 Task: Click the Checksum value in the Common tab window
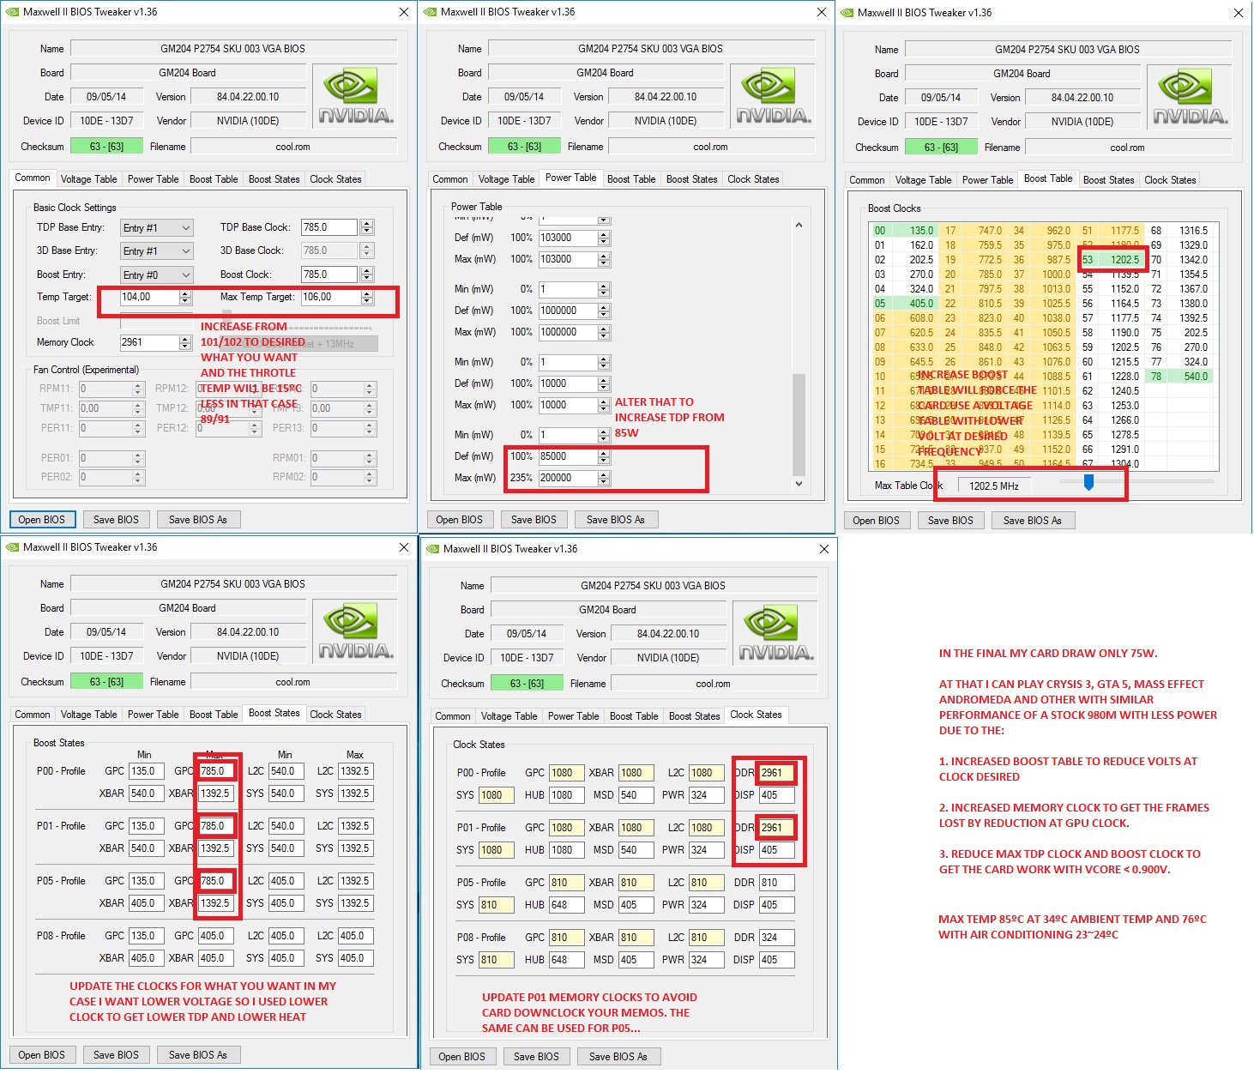point(106,147)
